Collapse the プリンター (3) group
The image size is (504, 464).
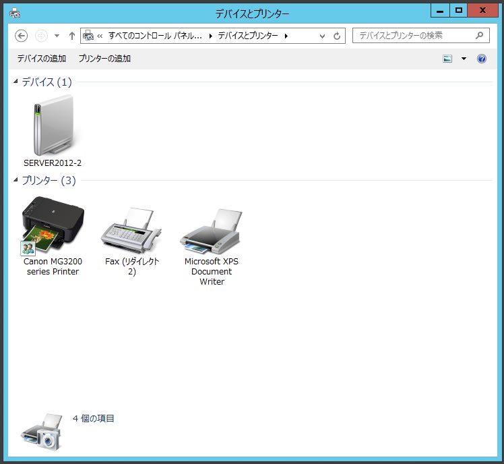click(15, 179)
